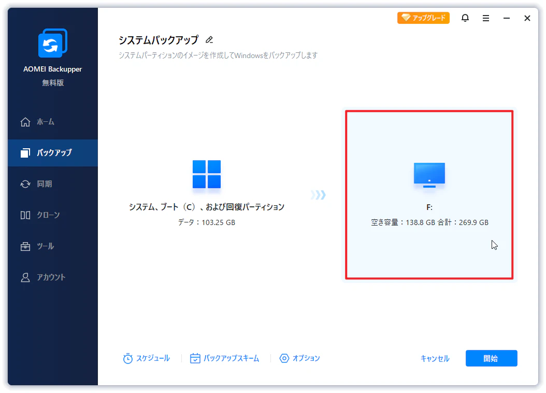The image size is (546, 393).
Task: Minimize the AOMEI Backupper window
Action: pyautogui.click(x=507, y=18)
